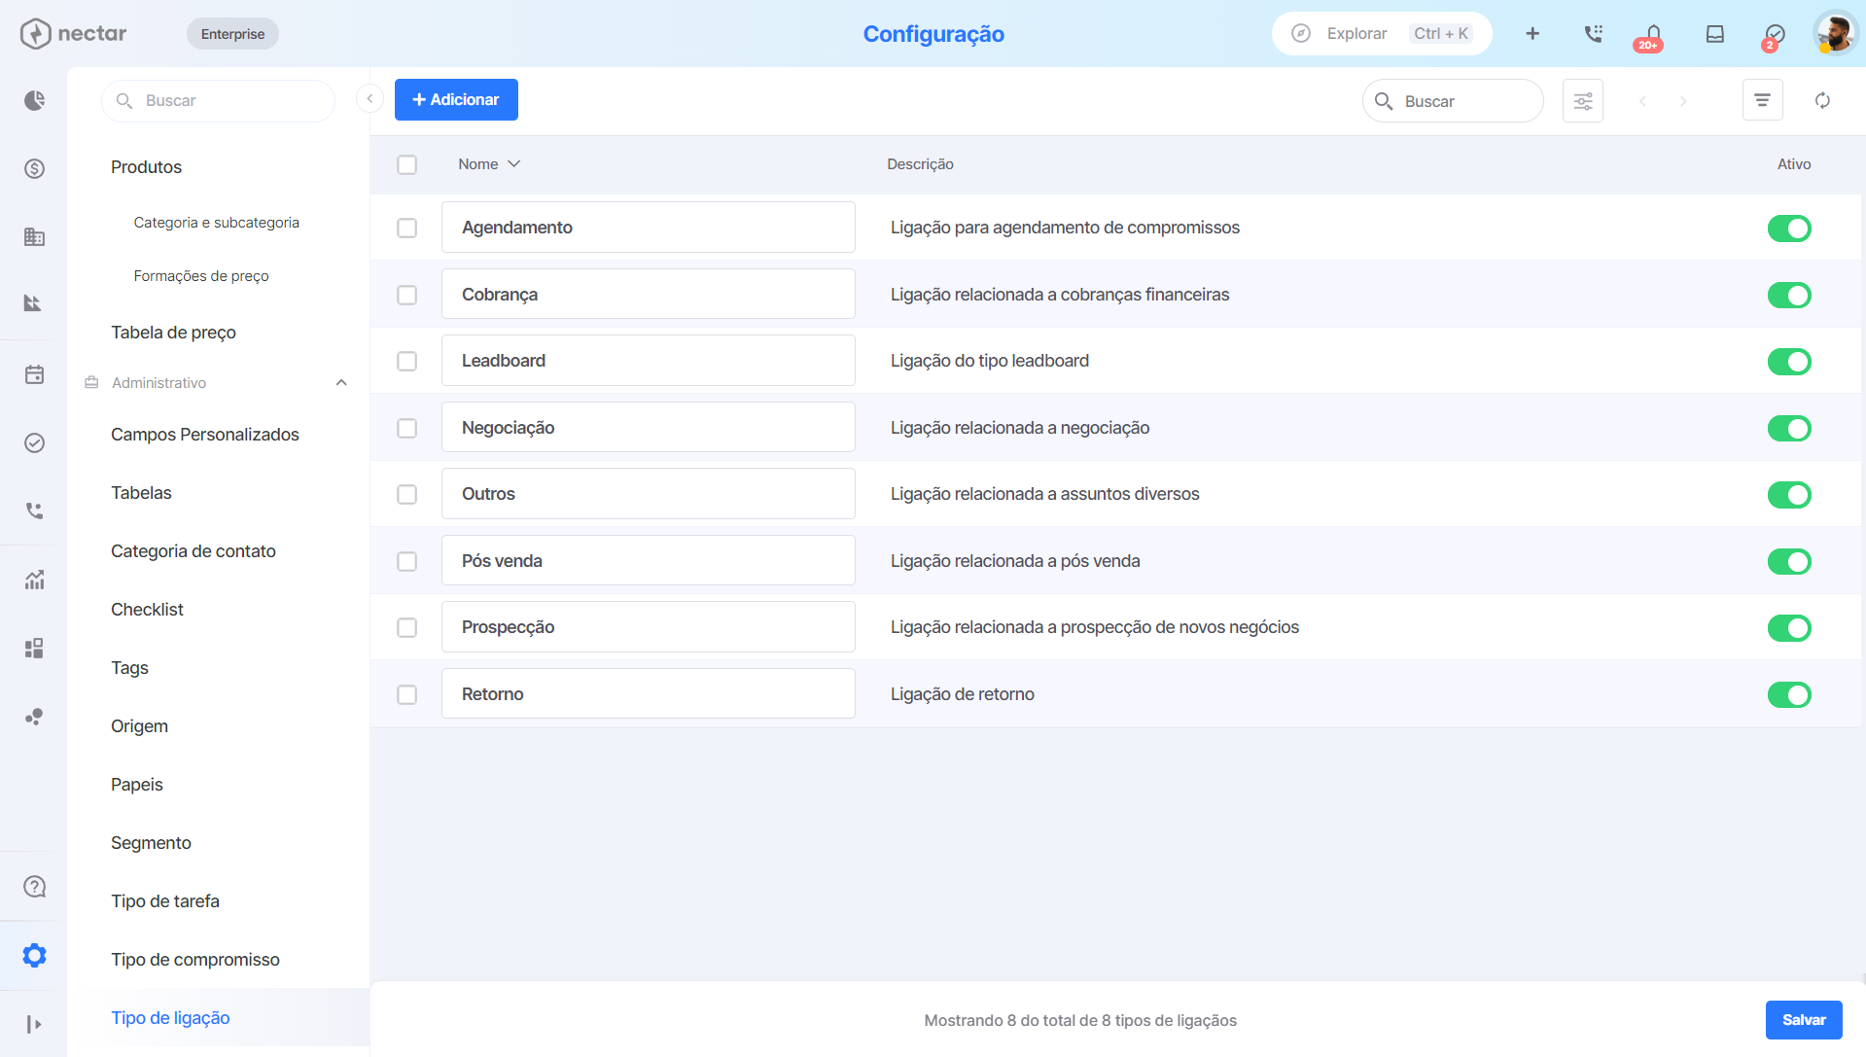Screen dimensions: 1866x1057
Task: Select Tipo de tarefa menu item
Action: [165, 901]
